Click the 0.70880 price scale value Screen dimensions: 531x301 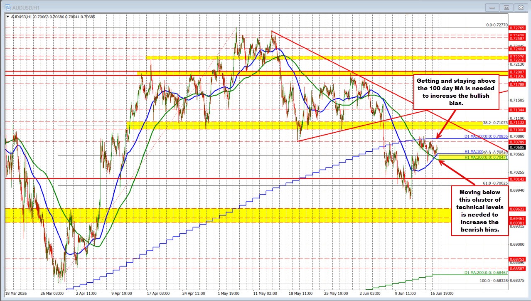[x=517, y=136]
